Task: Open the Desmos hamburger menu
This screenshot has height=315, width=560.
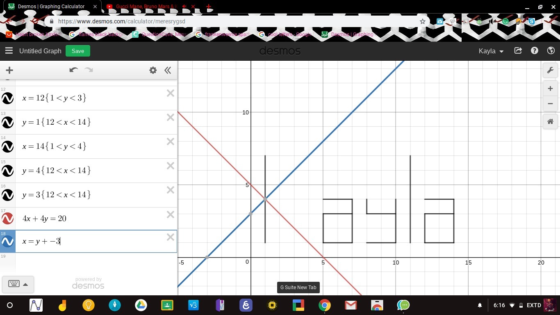Action: point(9,51)
